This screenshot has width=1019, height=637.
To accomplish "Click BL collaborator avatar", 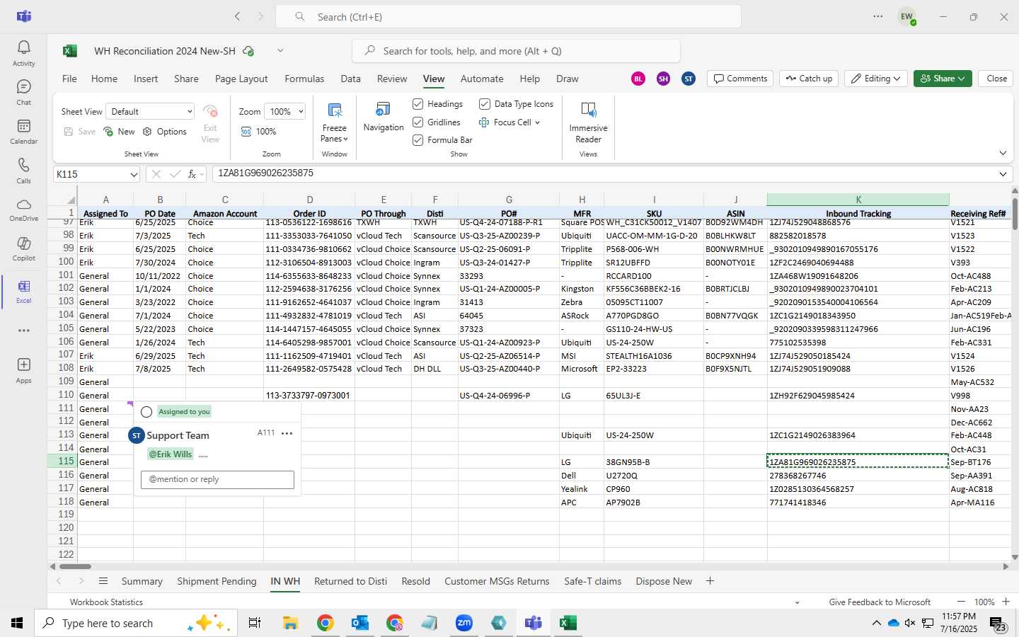I will pos(638,79).
